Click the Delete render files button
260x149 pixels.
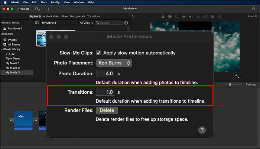tap(107, 110)
